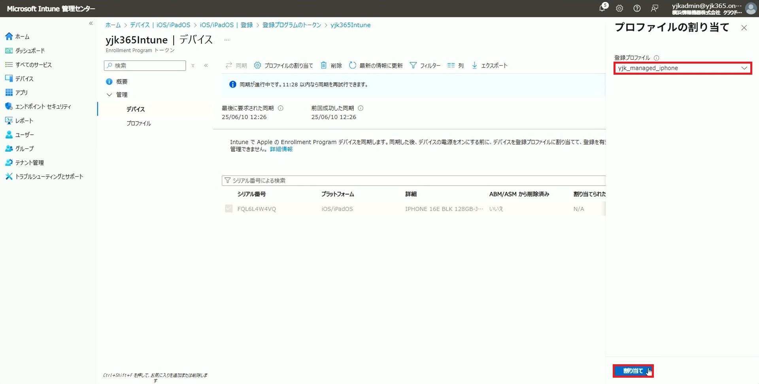This screenshot has width=759, height=384.
Task: Open the 詳細情報 link
Action: point(281,149)
